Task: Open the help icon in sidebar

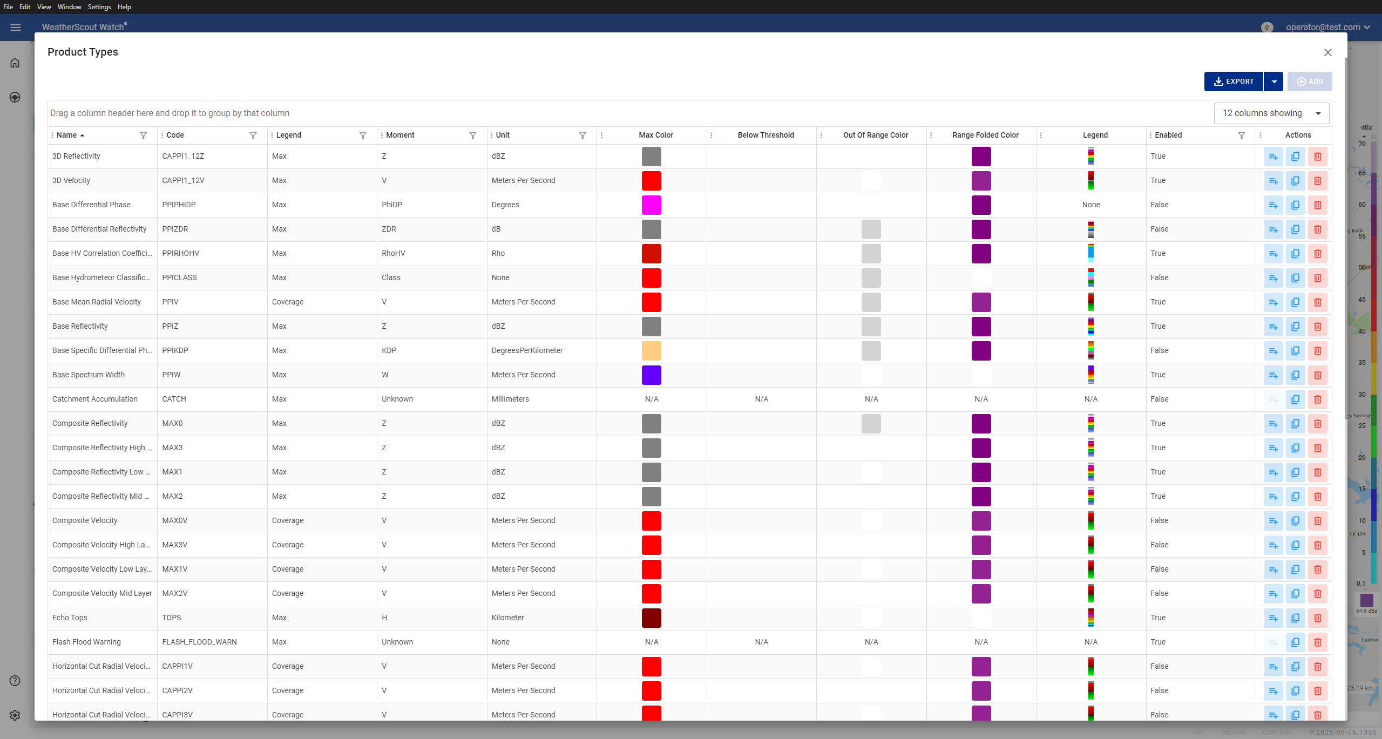Action: pos(15,681)
